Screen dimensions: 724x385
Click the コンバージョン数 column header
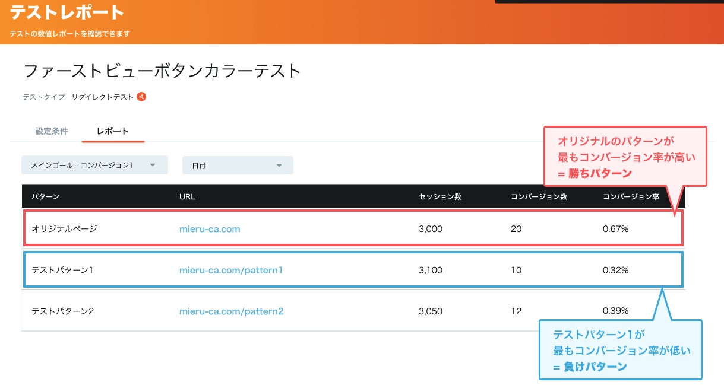click(x=539, y=196)
